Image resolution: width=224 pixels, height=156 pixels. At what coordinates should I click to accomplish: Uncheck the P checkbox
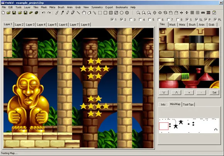click(x=206, y=19)
